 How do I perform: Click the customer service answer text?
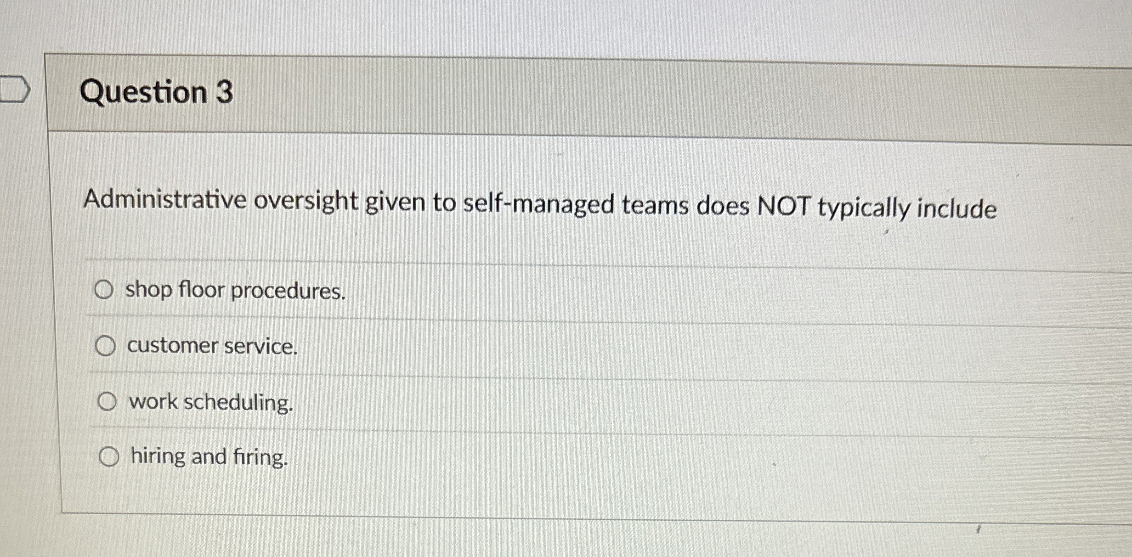212,347
